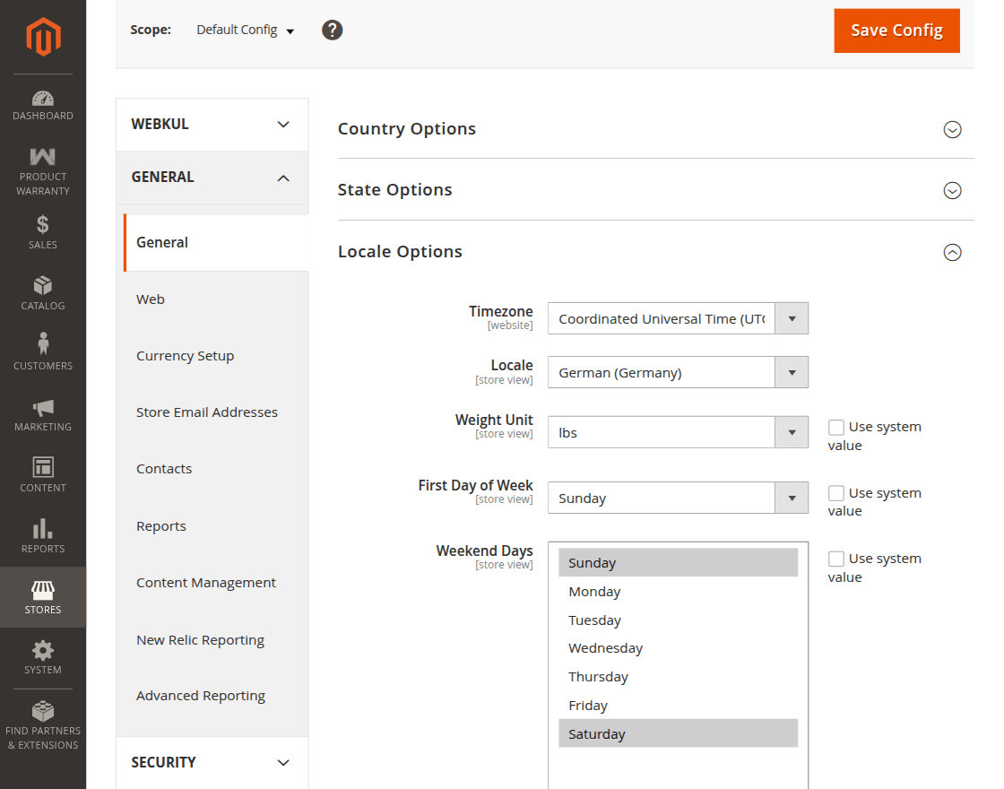
Task: Toggle Use system value for First Day of Week
Action: 836,493
